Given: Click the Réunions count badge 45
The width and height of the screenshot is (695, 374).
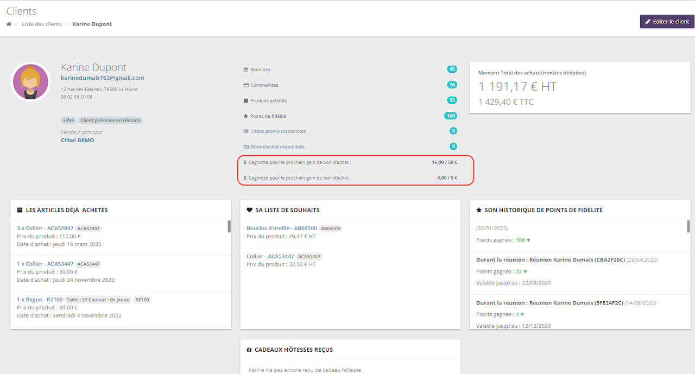Looking at the screenshot, I should coord(452,69).
